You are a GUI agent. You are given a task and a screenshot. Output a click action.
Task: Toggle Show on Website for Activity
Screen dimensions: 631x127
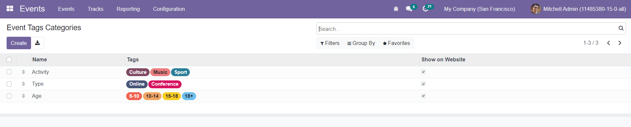coord(423,72)
